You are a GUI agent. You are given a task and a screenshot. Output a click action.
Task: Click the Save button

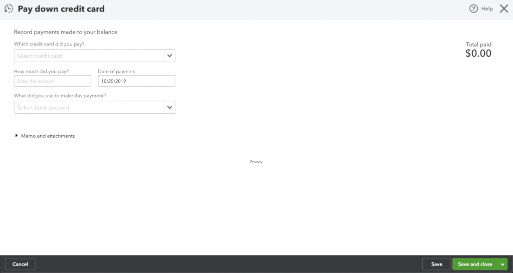(436, 264)
